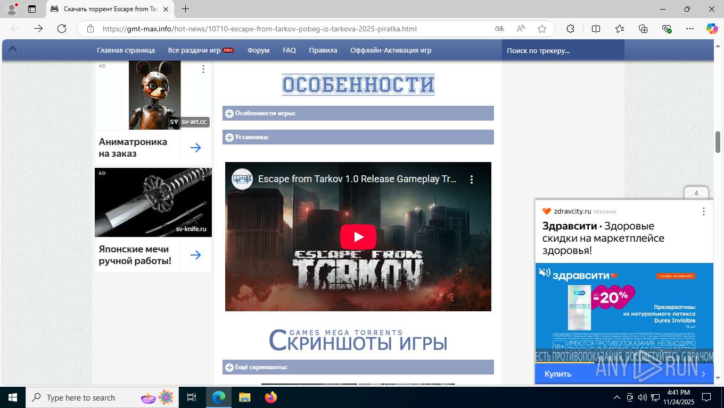Click the notification counter tab showing 4
The height and width of the screenshot is (408, 724).
tap(696, 193)
